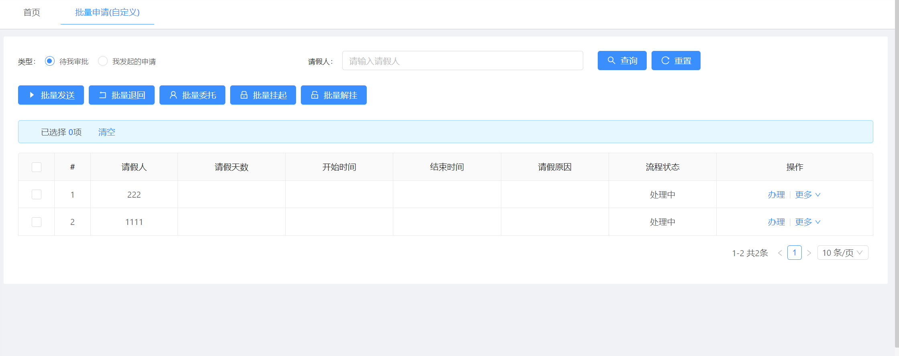
Task: Go to the previous page arrow
Action: (780, 253)
